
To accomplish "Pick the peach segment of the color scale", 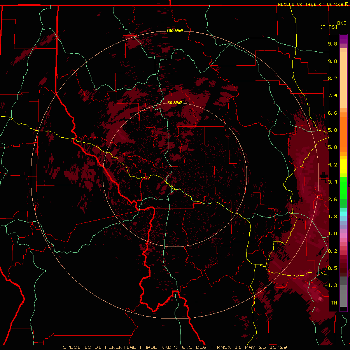I will tap(343, 80).
